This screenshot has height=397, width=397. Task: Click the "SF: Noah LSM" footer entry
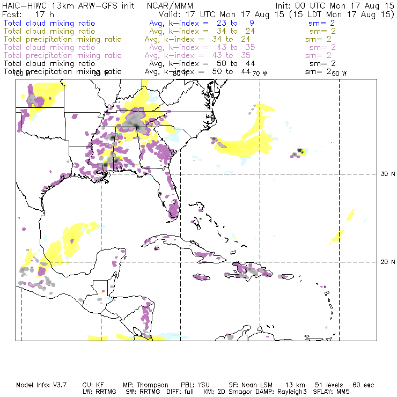click(x=251, y=385)
